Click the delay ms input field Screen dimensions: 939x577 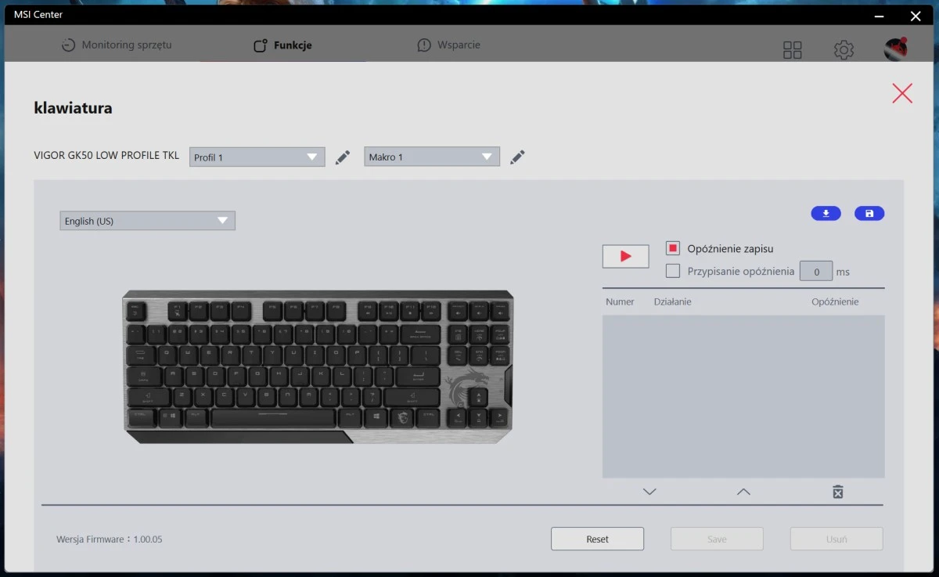[x=816, y=272]
